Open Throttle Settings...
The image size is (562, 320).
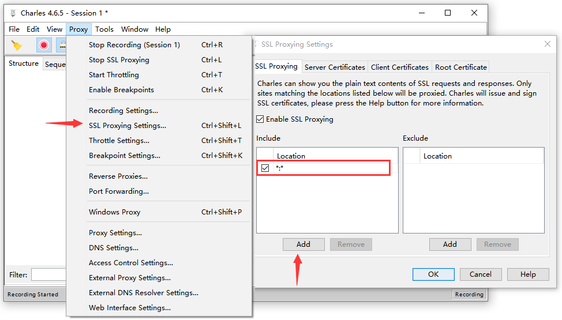click(x=159, y=141)
